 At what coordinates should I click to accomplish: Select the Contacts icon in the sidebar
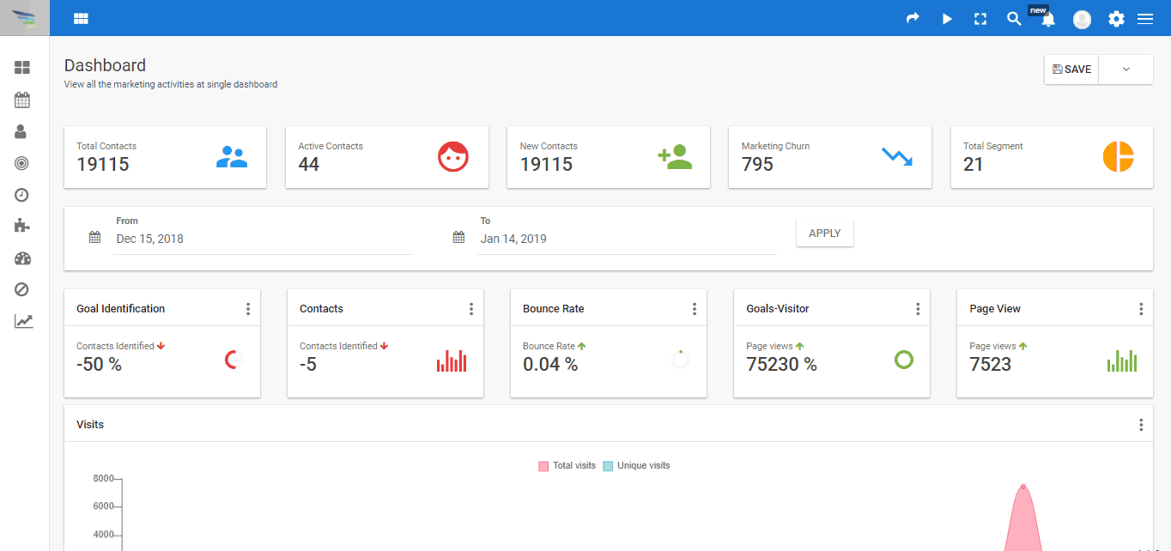pos(22,130)
